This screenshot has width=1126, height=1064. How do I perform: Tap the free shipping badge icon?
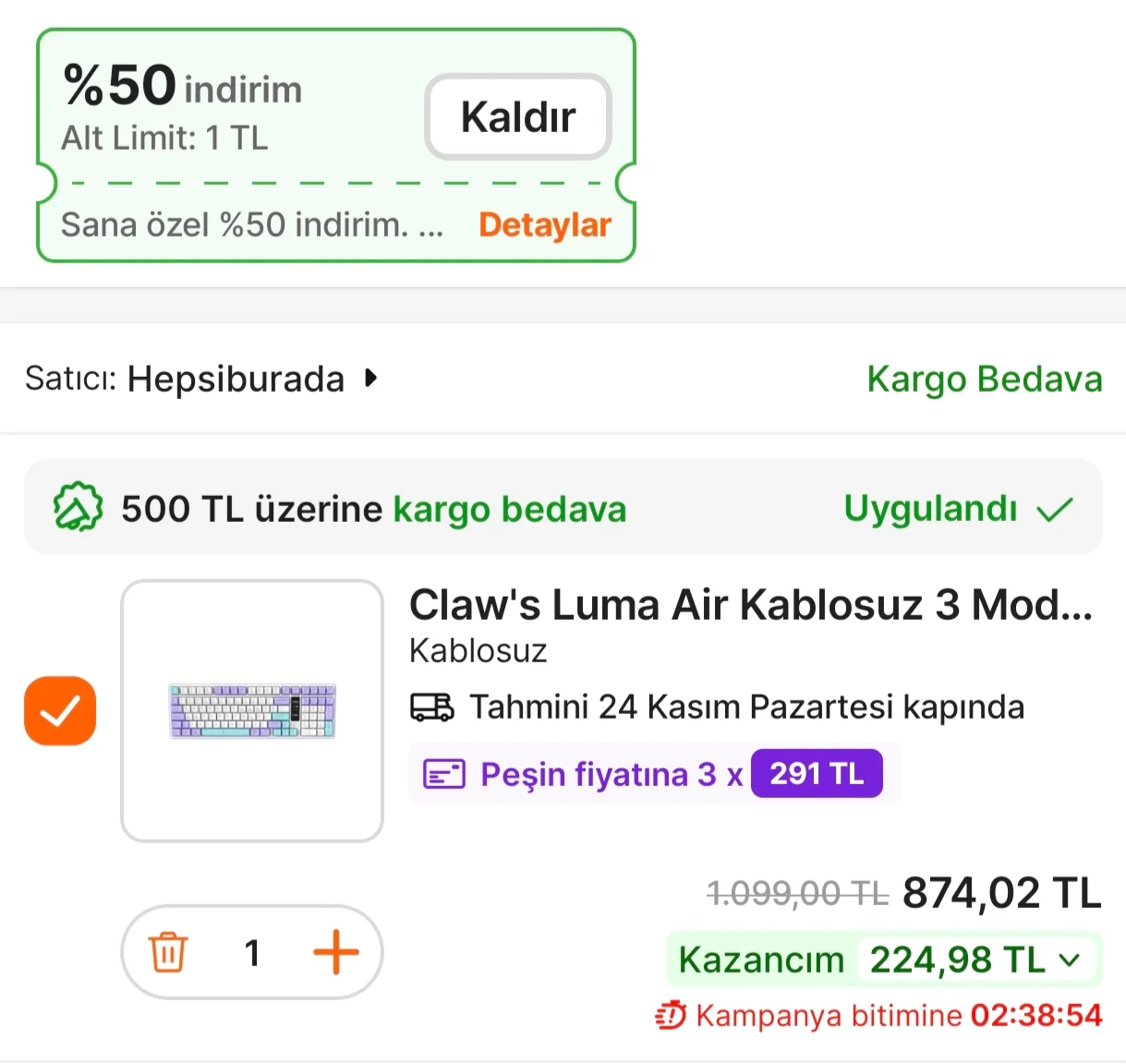tap(78, 508)
